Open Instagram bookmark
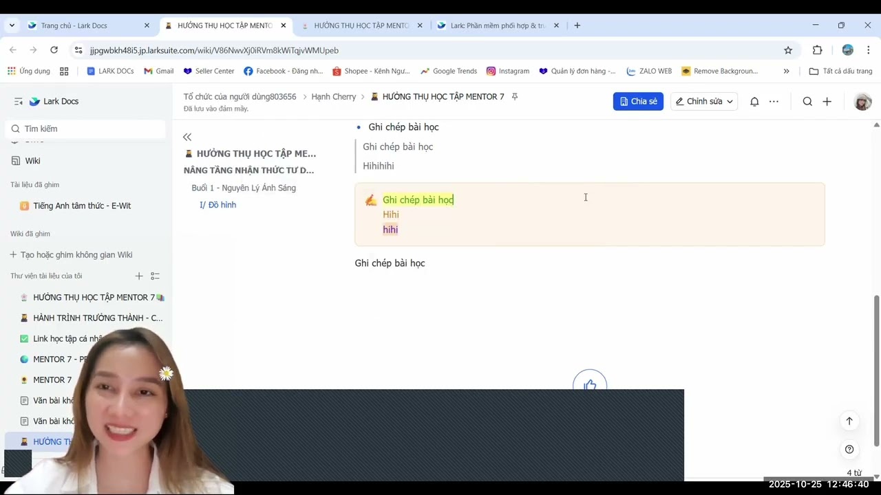 (508, 71)
